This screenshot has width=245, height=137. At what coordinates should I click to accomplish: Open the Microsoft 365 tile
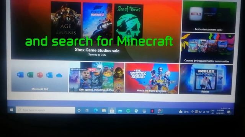pos(40,76)
